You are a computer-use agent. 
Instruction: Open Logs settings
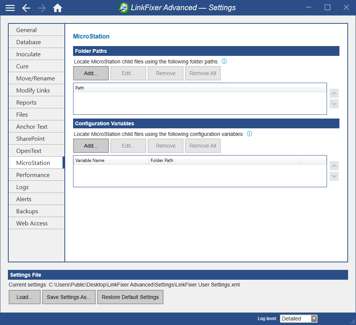(37, 187)
